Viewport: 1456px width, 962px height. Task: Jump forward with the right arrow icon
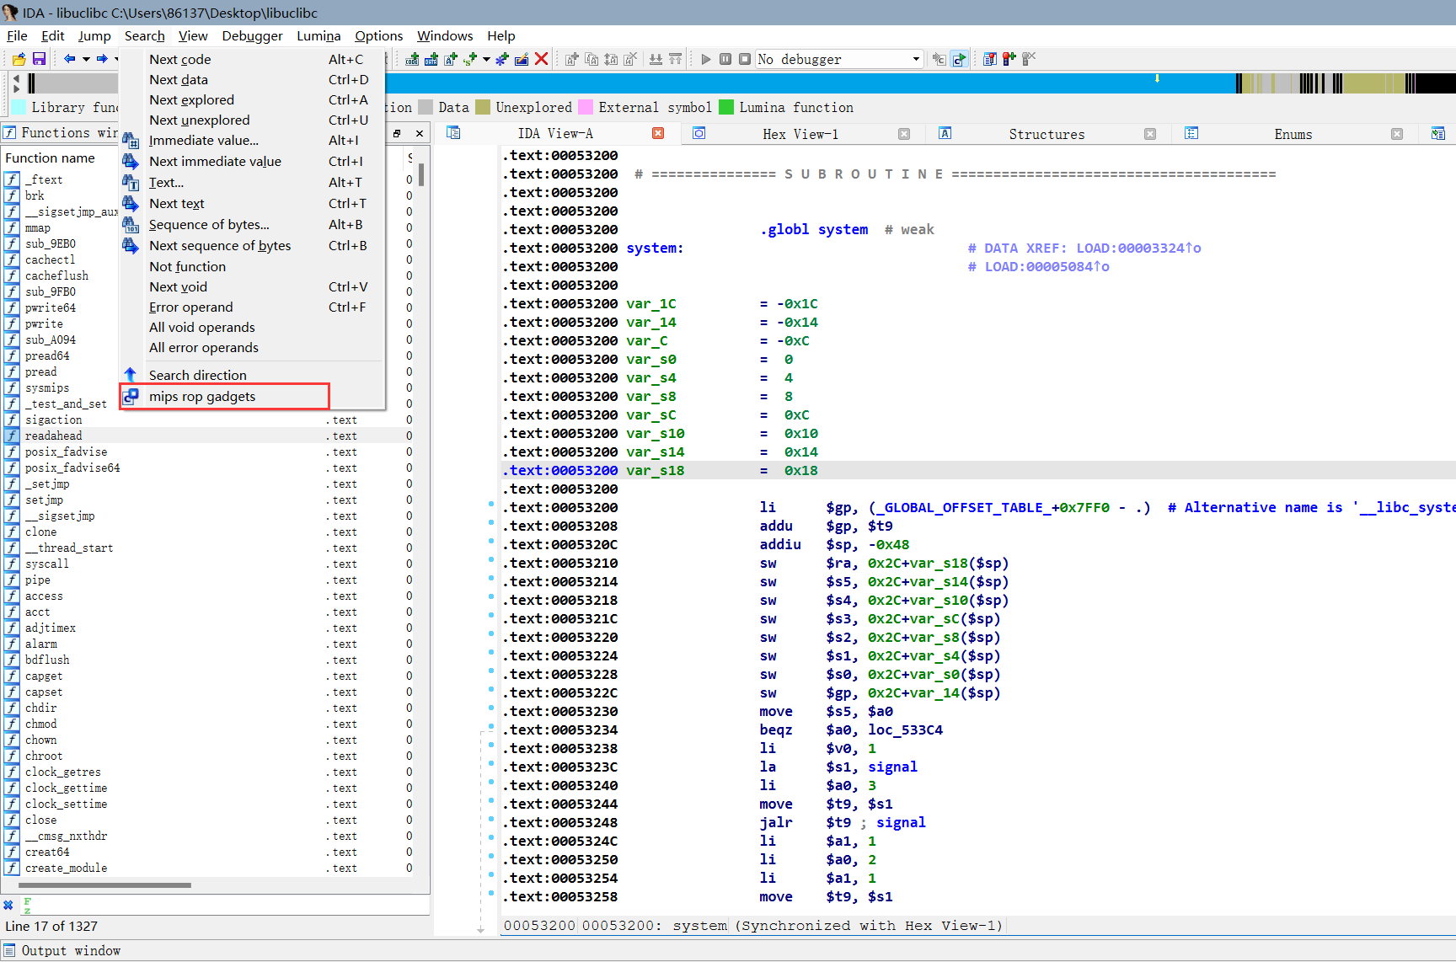pos(102,59)
